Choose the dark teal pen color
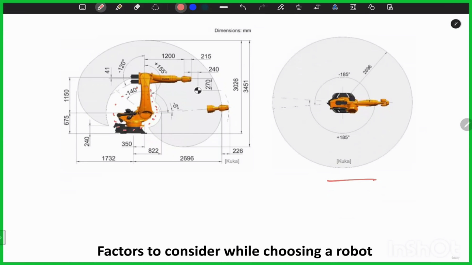The height and width of the screenshot is (265, 472). (x=205, y=7)
